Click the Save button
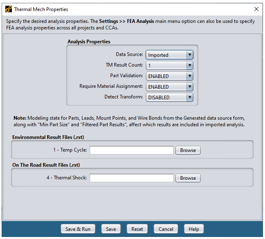This screenshot has height=239, width=265. click(111, 229)
